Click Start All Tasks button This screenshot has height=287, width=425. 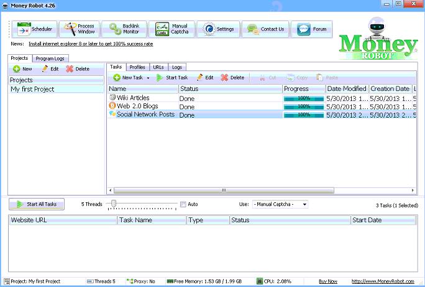coord(37,204)
